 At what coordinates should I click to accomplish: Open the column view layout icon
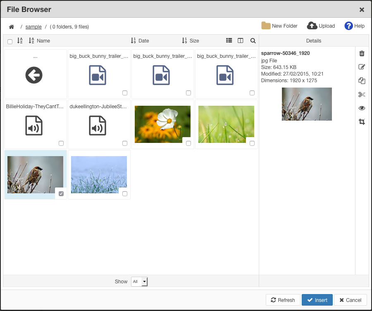(241, 40)
